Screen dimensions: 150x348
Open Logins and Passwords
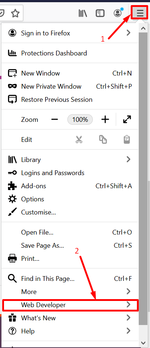70,173
